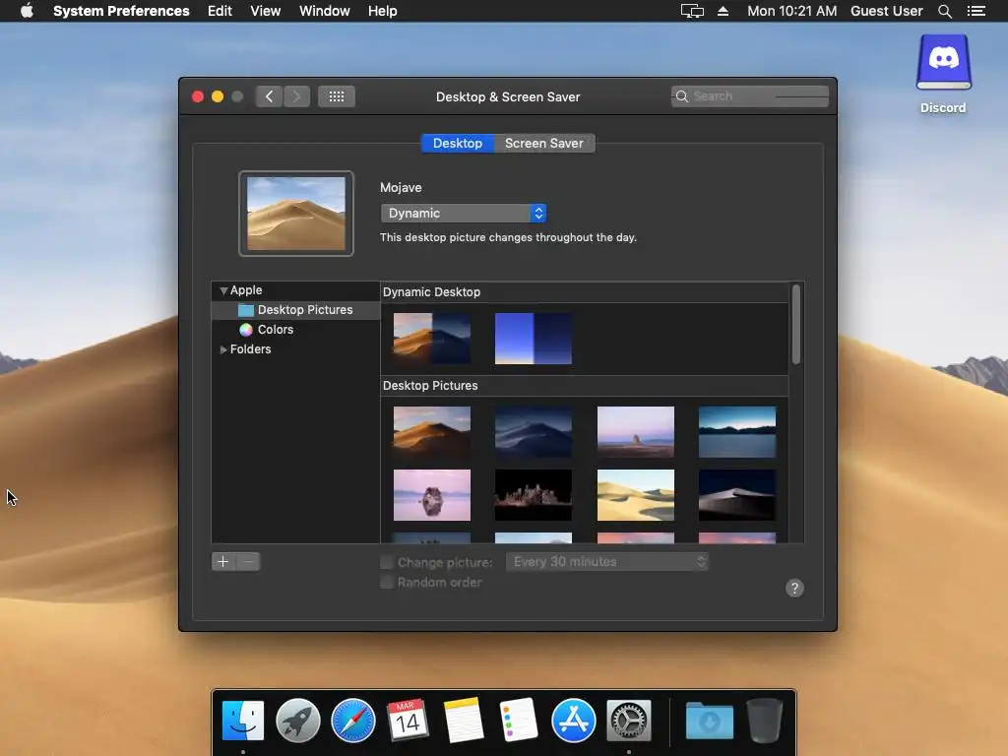Screen dimensions: 1008x756
Task: Expand the Folders disclosure triangle
Action: 223,349
